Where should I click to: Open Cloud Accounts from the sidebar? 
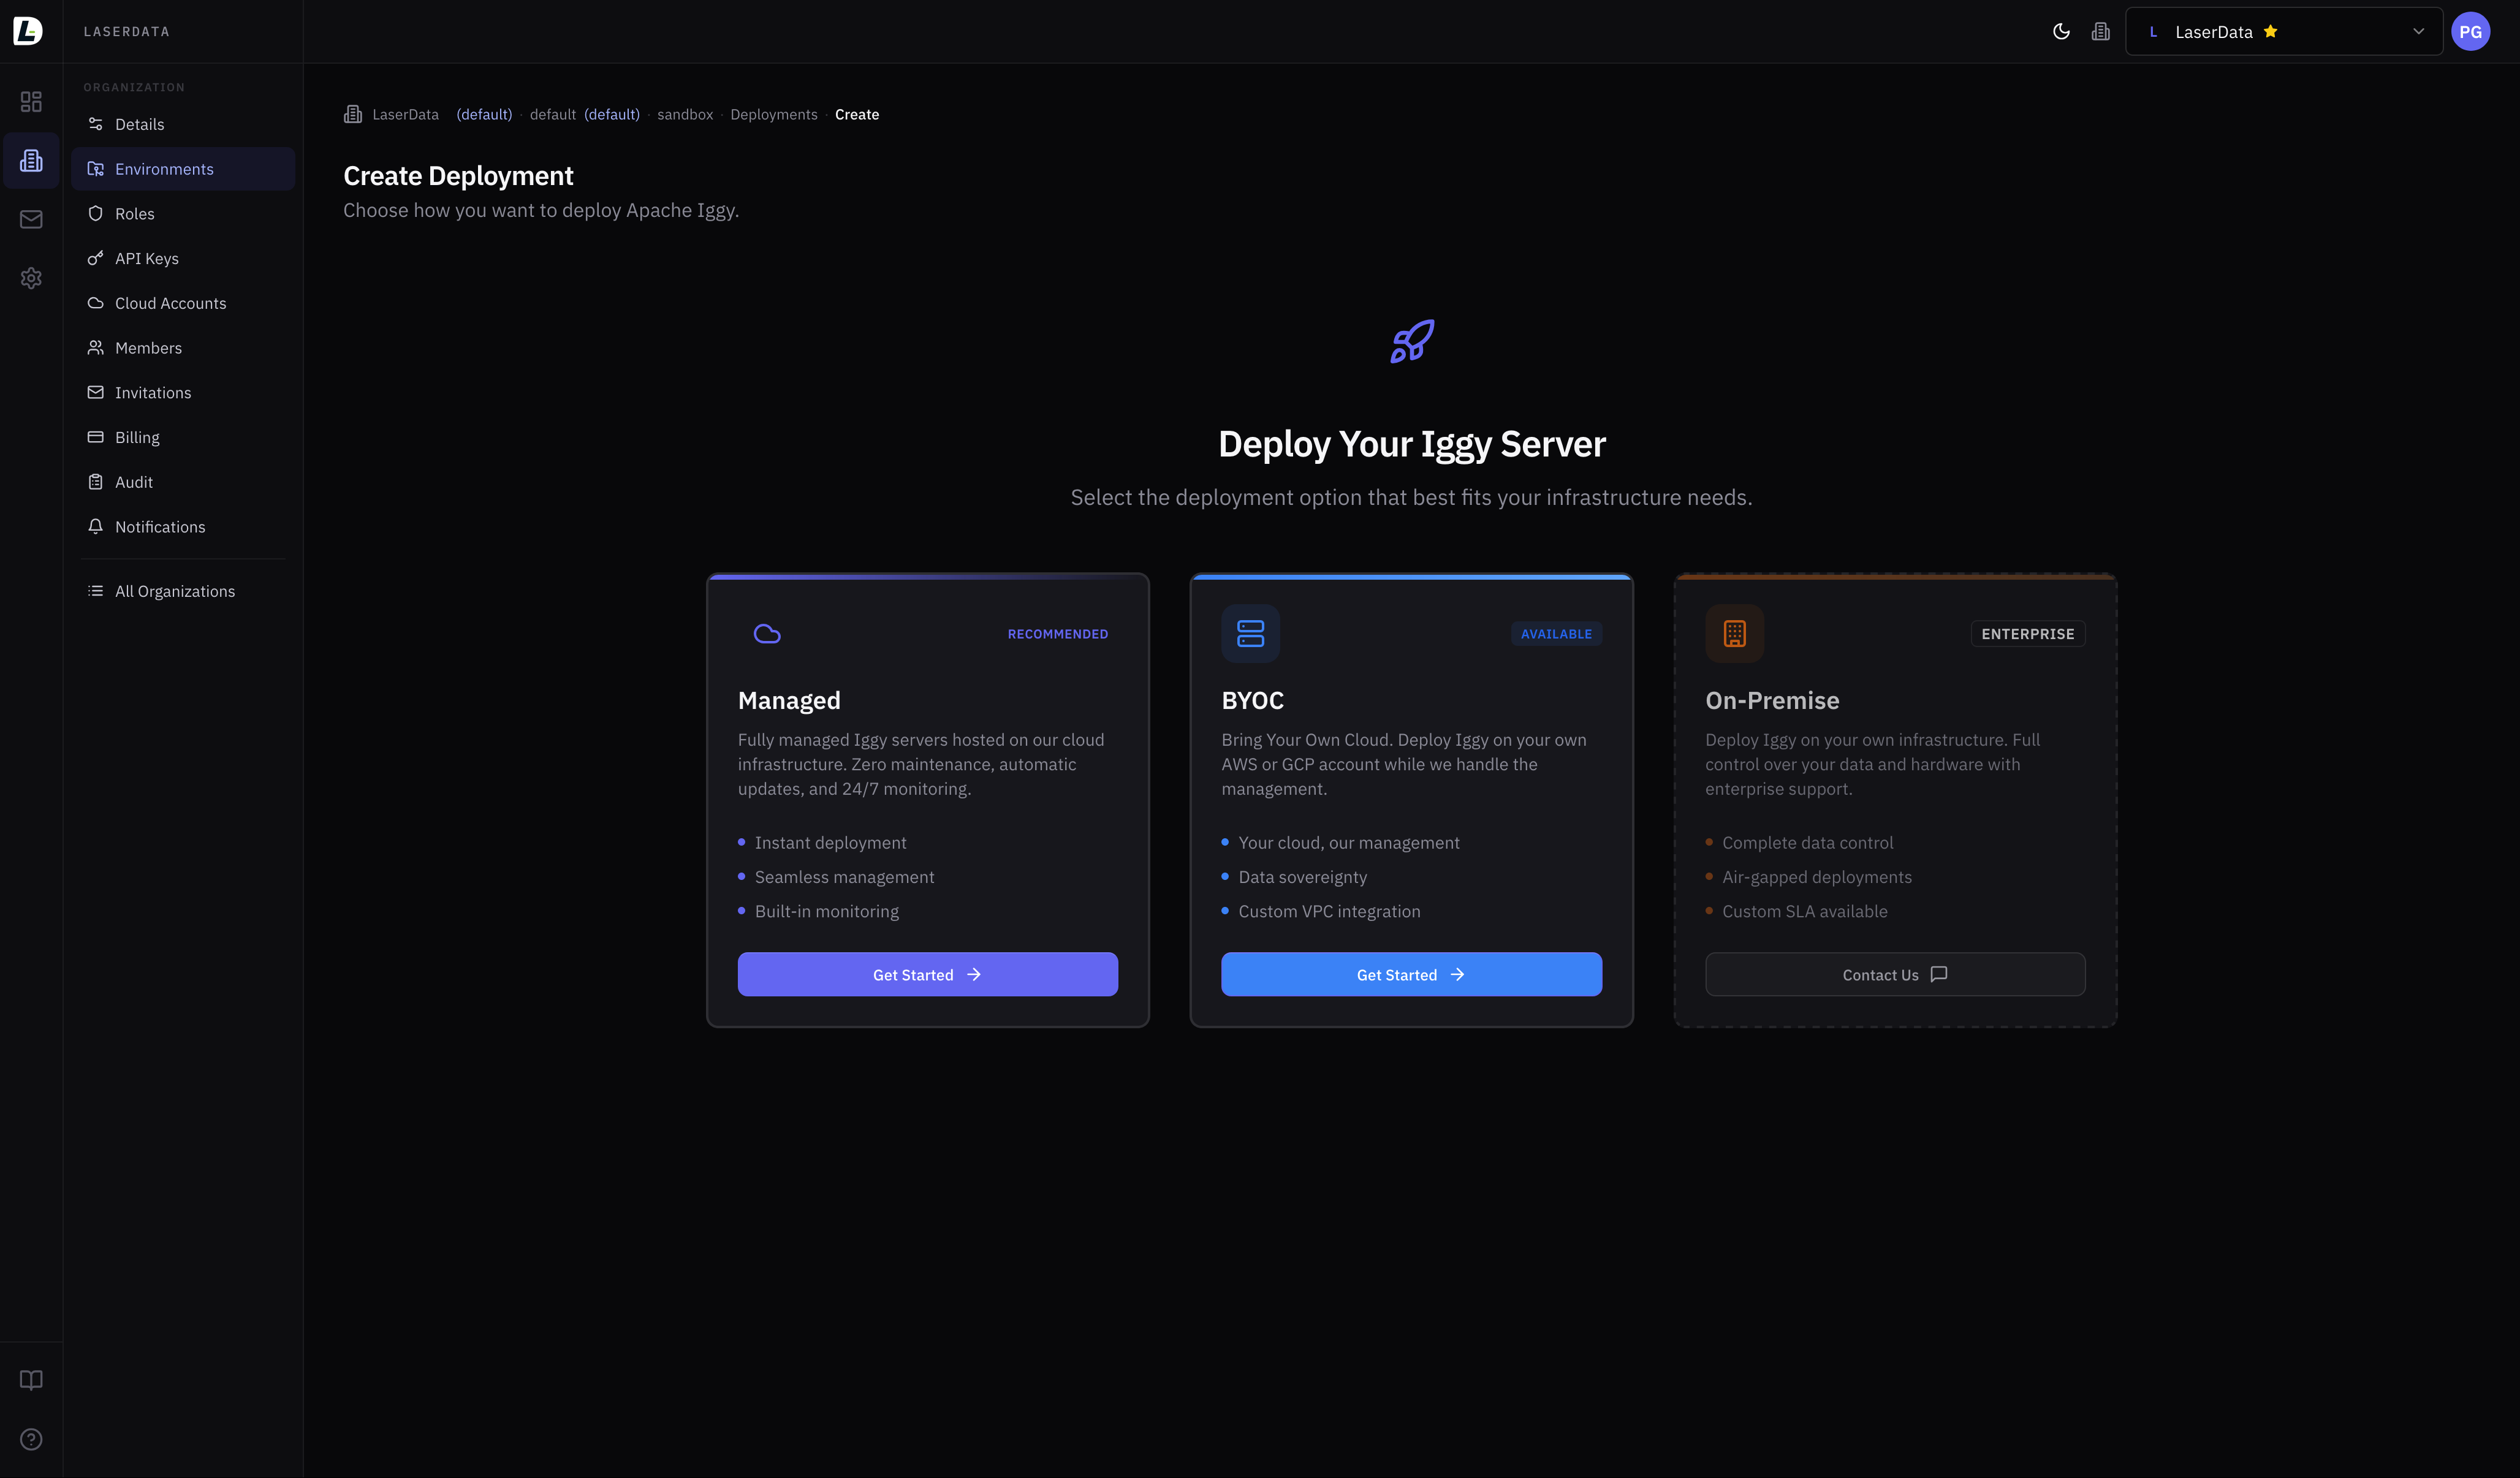(x=170, y=302)
